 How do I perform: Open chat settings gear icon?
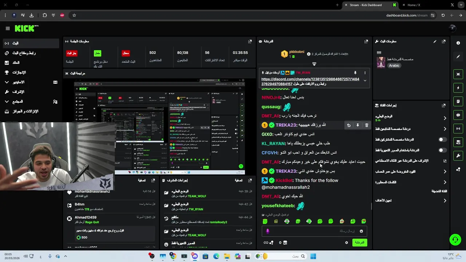point(347,243)
